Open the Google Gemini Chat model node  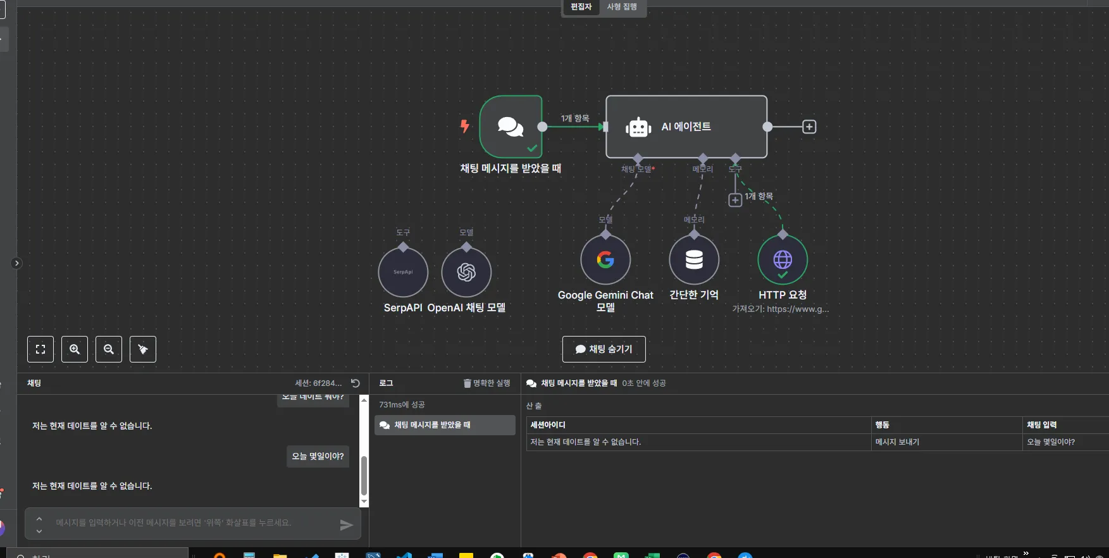pyautogui.click(x=605, y=259)
